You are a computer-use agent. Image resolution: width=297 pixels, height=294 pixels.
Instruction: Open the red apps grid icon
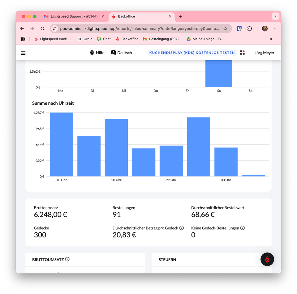point(243,53)
